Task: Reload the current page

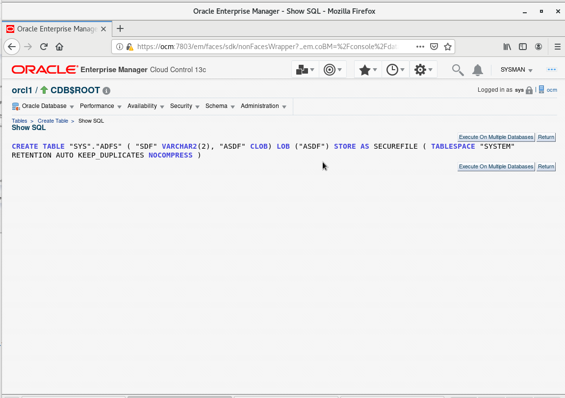Action: click(x=44, y=47)
